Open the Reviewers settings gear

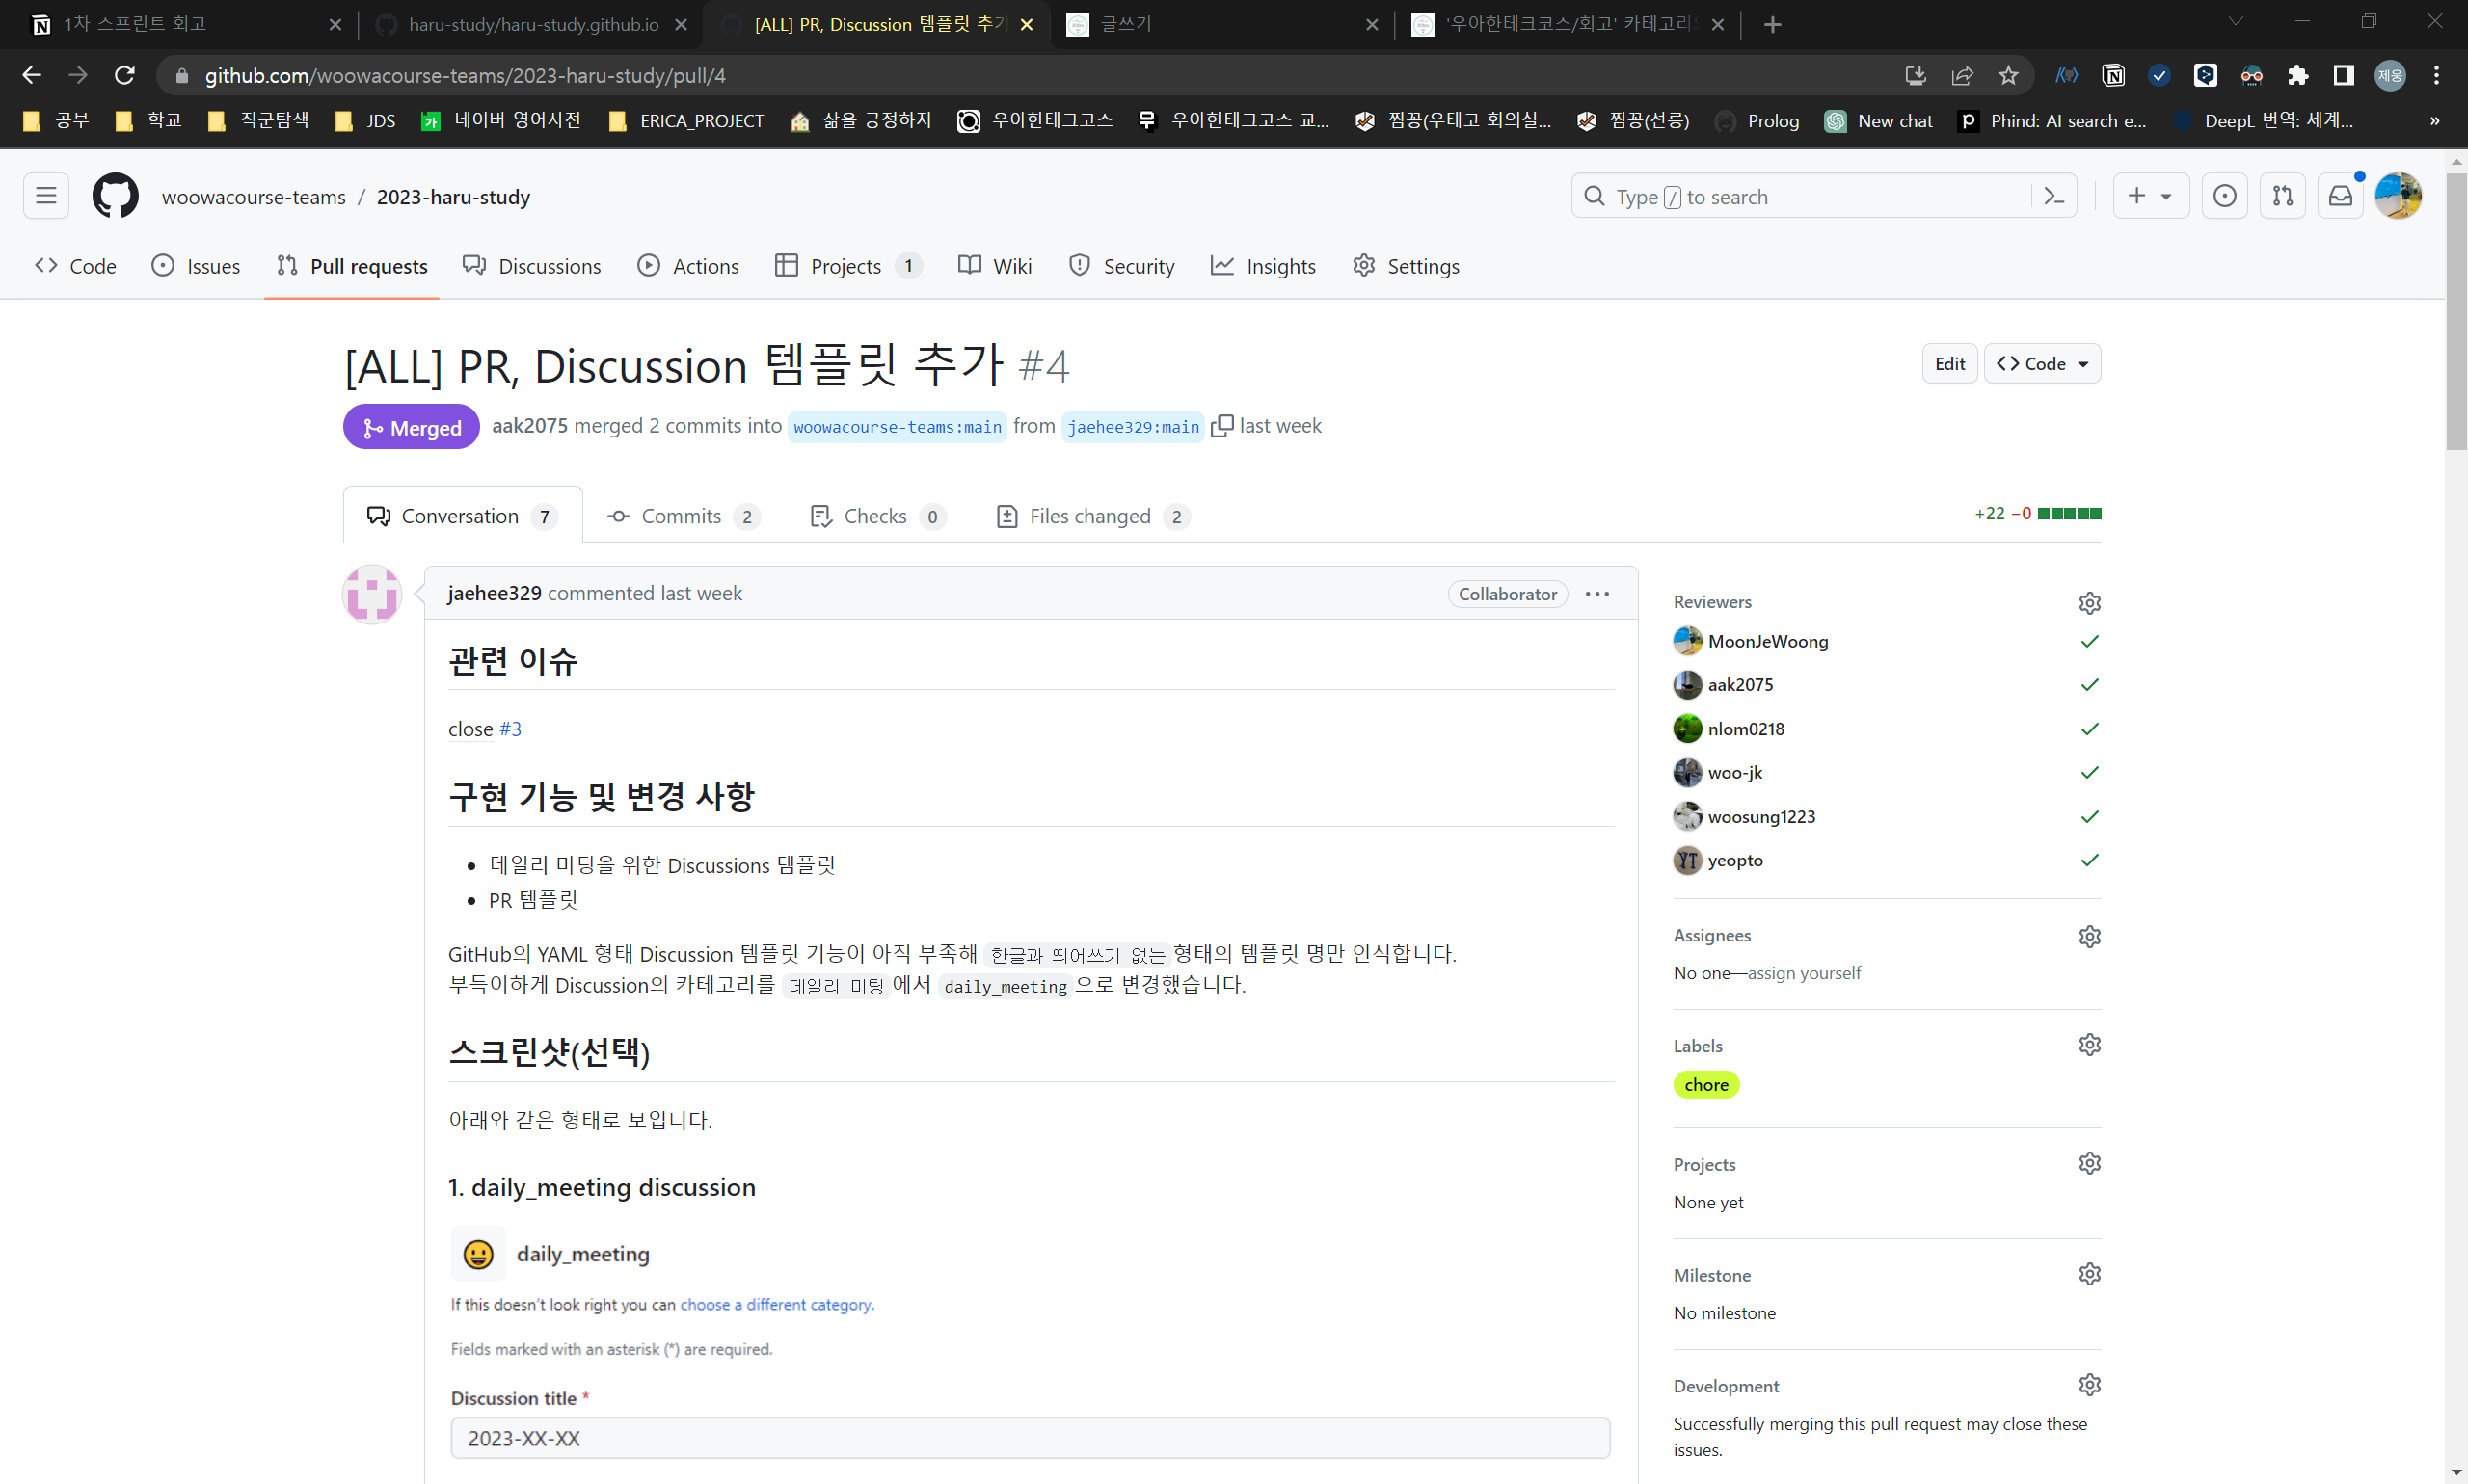pos(2089,602)
